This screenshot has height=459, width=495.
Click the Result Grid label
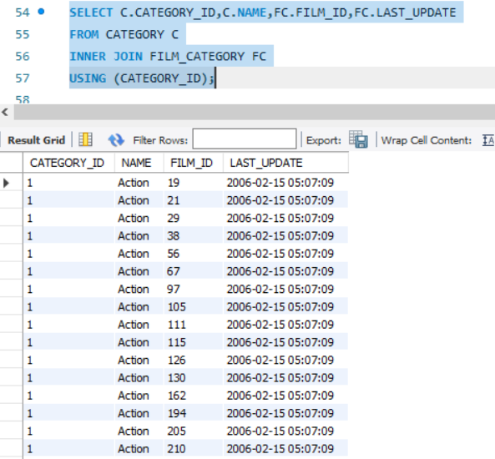pos(36,140)
